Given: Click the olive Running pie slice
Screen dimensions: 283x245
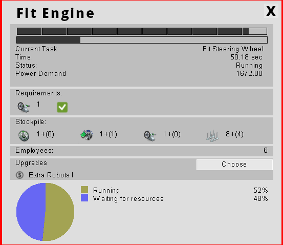Looking at the screenshot, I should tap(59, 212).
